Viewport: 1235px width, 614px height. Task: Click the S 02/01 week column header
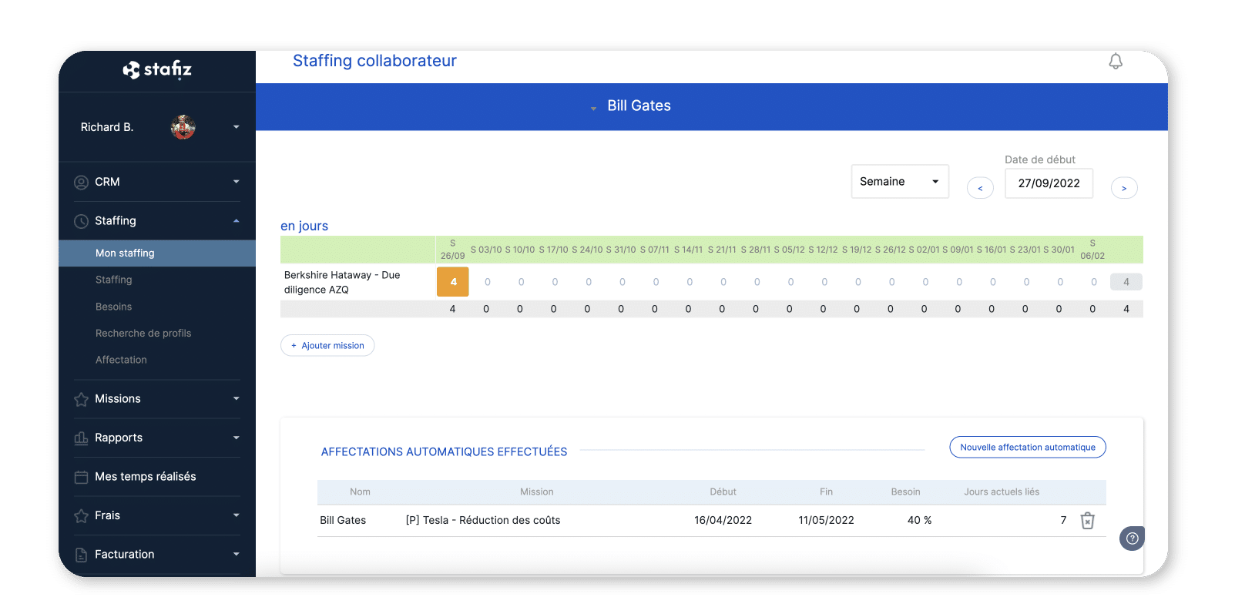(x=924, y=250)
